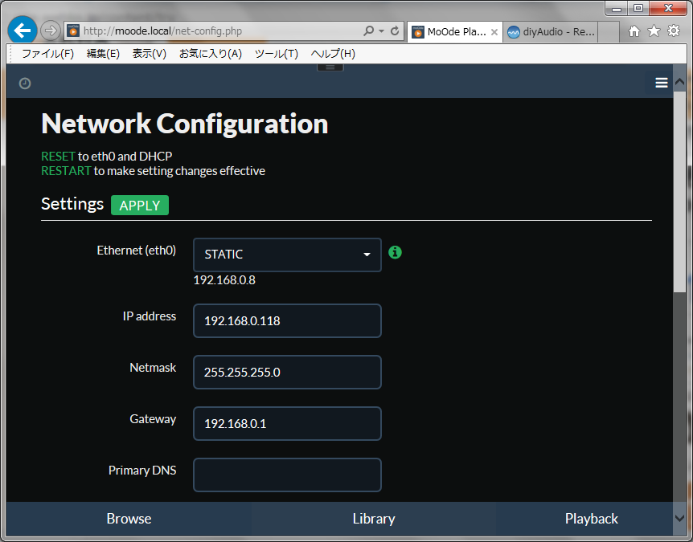Click the pull-down handle at top center

[x=330, y=67]
